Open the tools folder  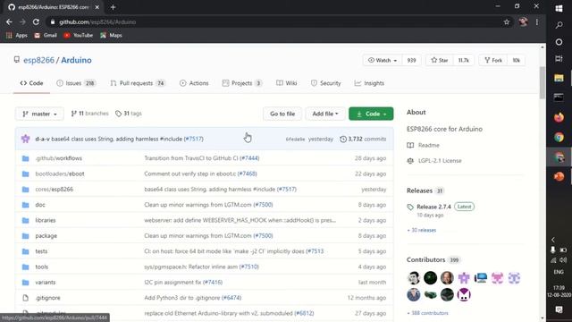coord(42,267)
